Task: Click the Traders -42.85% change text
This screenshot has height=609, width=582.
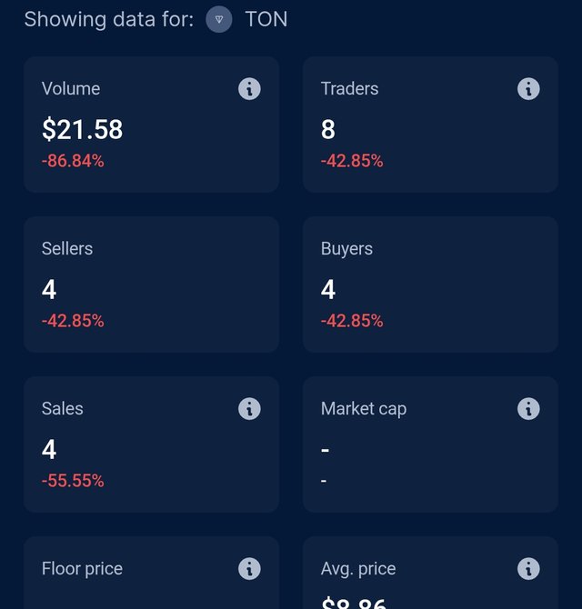Action: [352, 161]
